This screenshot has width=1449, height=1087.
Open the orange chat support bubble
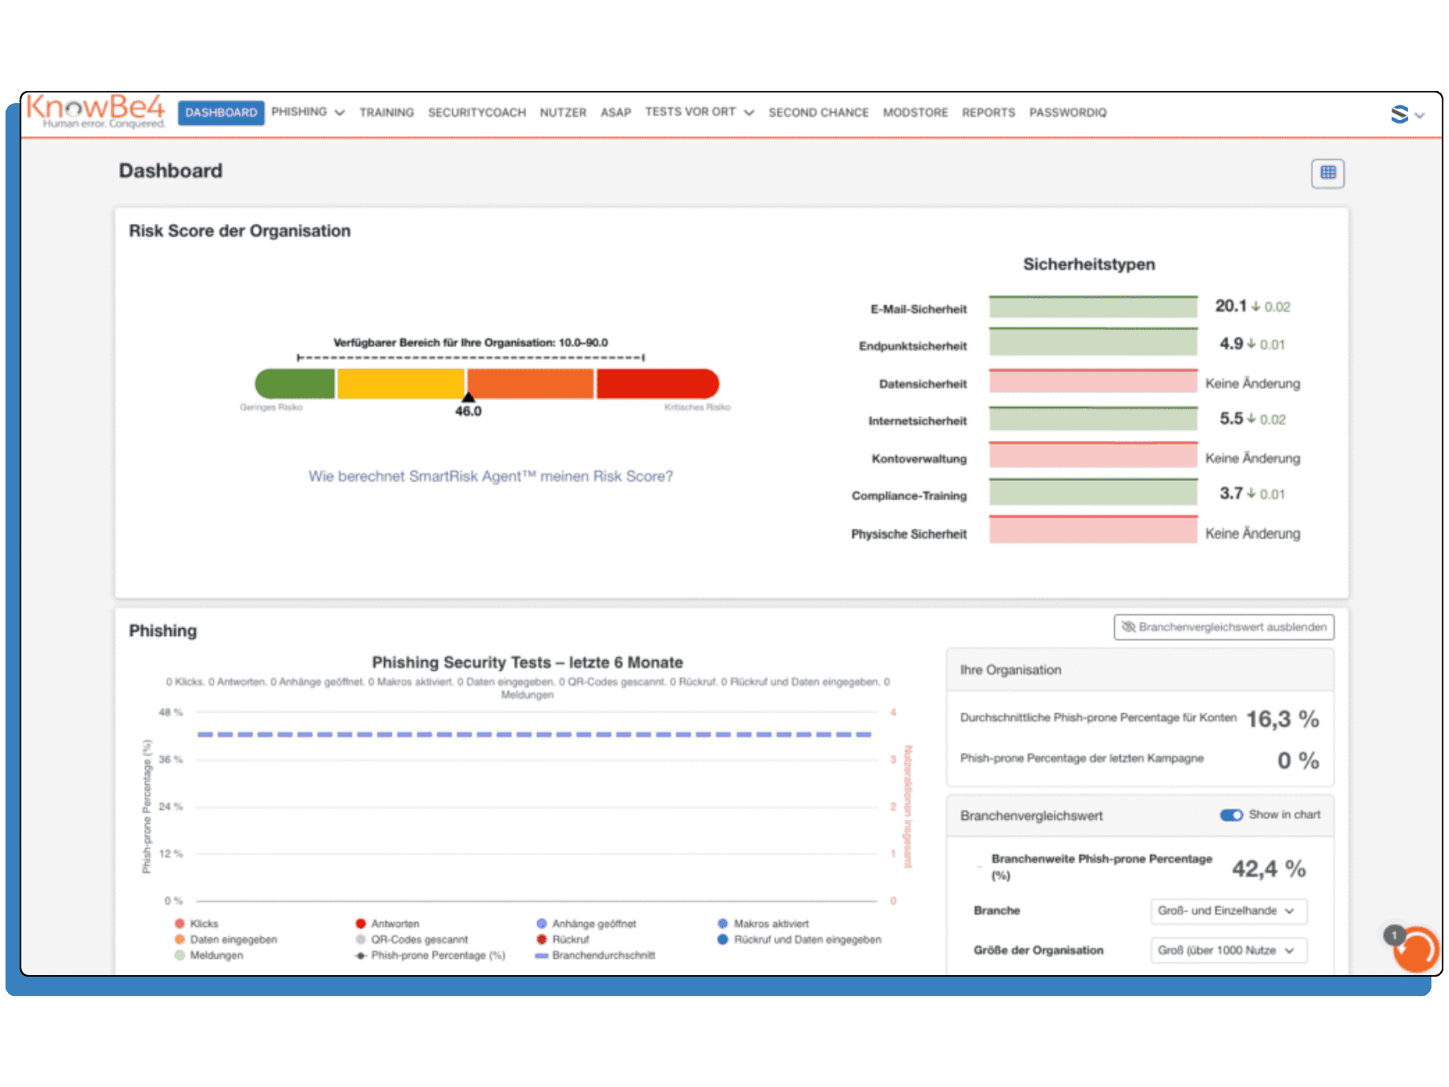[x=1414, y=949]
